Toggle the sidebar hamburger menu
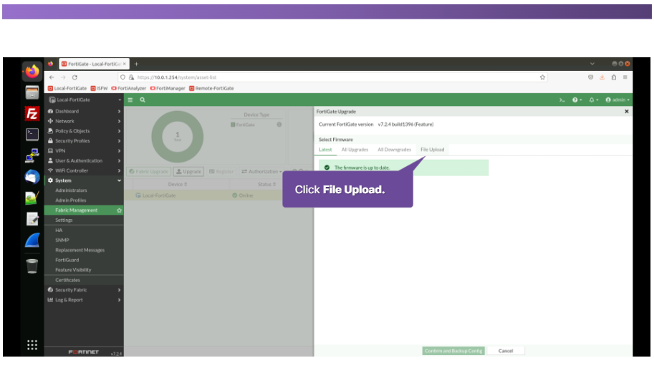The height and width of the screenshot is (368, 654). click(x=130, y=100)
